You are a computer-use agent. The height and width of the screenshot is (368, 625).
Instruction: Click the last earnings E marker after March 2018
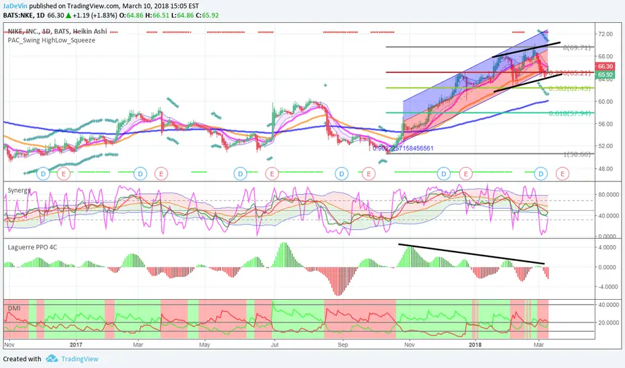point(563,174)
